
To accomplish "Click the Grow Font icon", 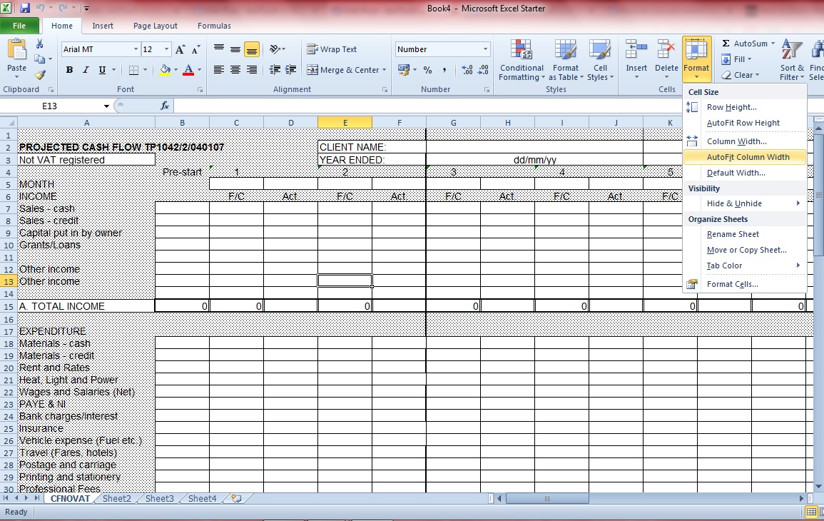I will pyautogui.click(x=180, y=49).
